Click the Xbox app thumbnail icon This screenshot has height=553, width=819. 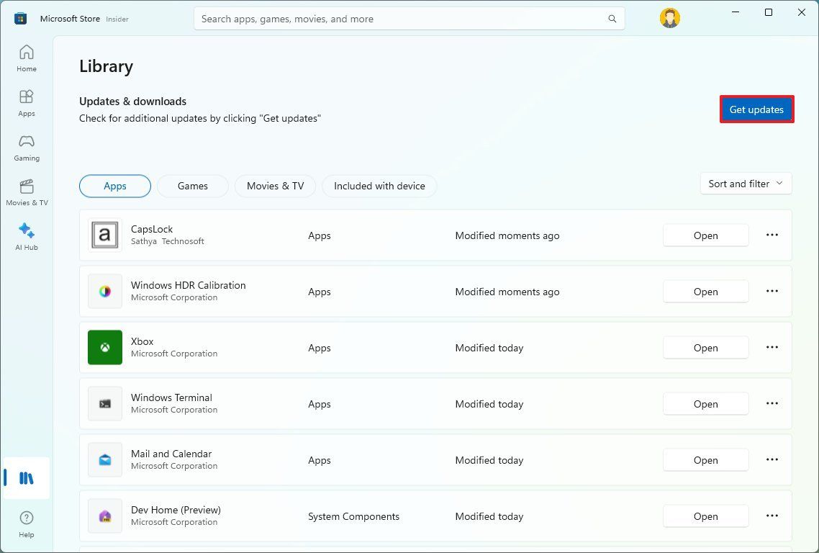click(x=104, y=347)
